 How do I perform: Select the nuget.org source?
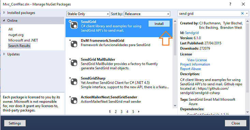pos(16,35)
